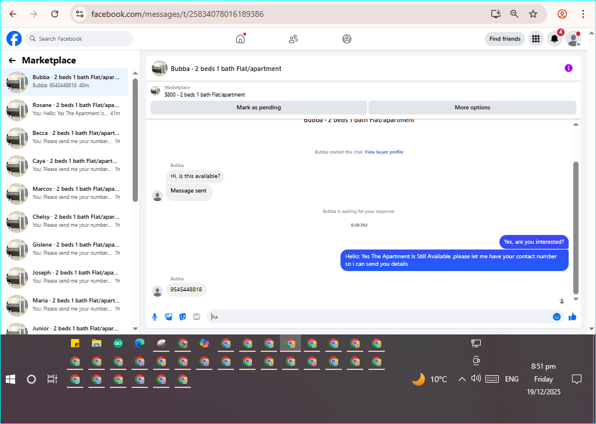Open Chelsy conversation in the chat list
This screenshot has height=424, width=596.
tap(65, 222)
